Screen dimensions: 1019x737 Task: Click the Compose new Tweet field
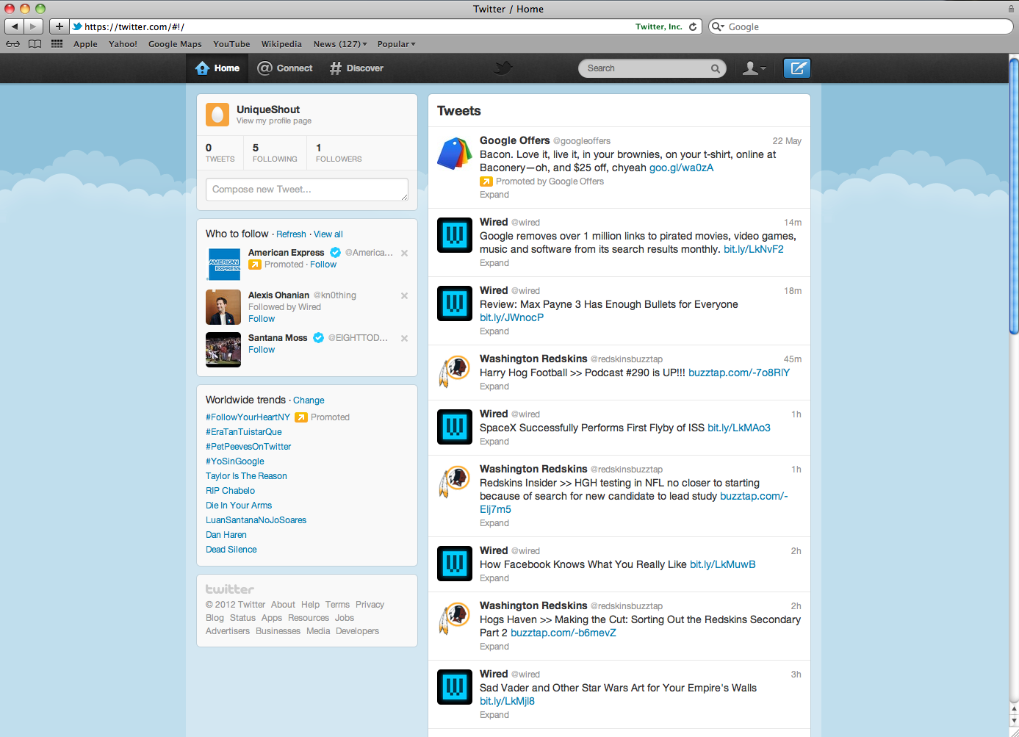[x=306, y=189]
